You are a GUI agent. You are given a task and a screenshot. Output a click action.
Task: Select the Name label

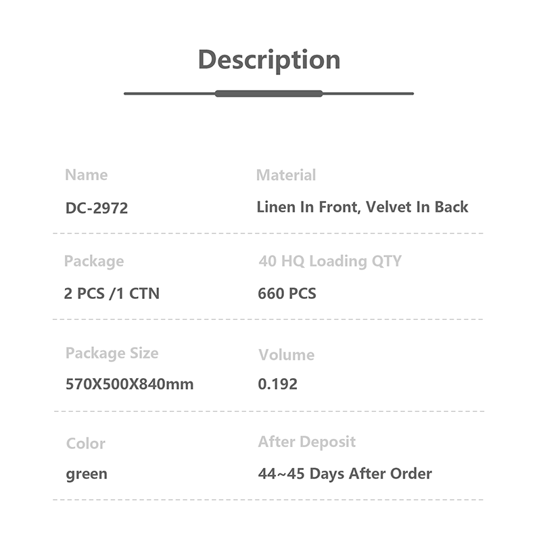pyautogui.click(x=87, y=175)
